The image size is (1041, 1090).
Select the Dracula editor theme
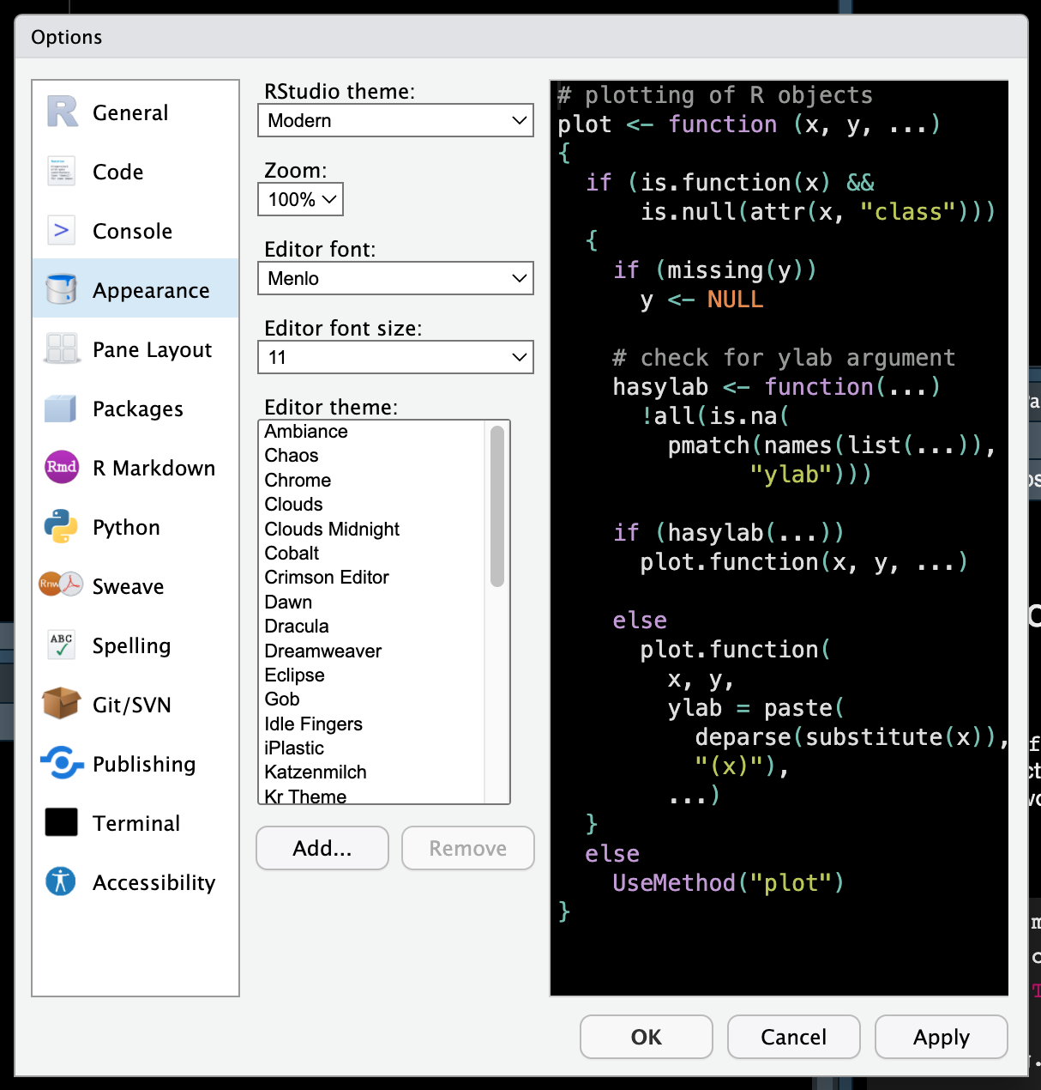click(297, 626)
